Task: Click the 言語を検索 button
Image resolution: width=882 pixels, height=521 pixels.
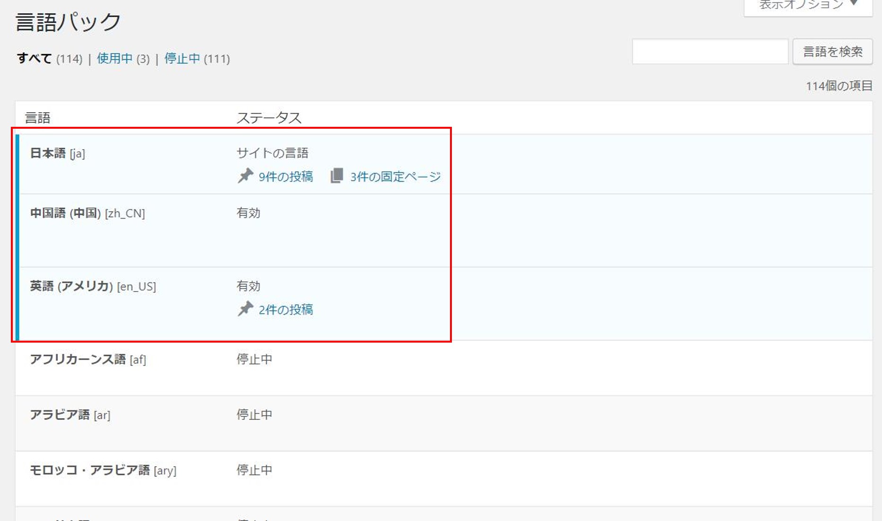Action: [833, 52]
